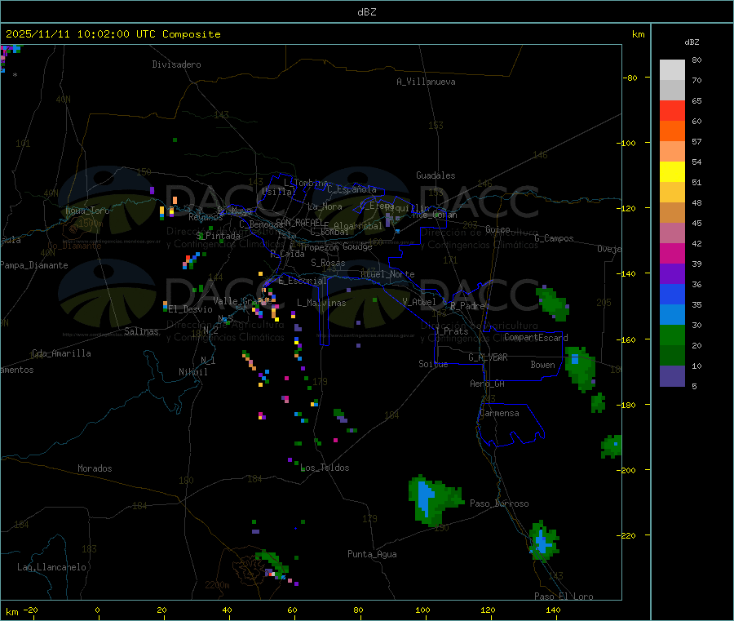Screen dimensions: 734x621
Task: Click the S_Rosas label
Action: (x=328, y=263)
